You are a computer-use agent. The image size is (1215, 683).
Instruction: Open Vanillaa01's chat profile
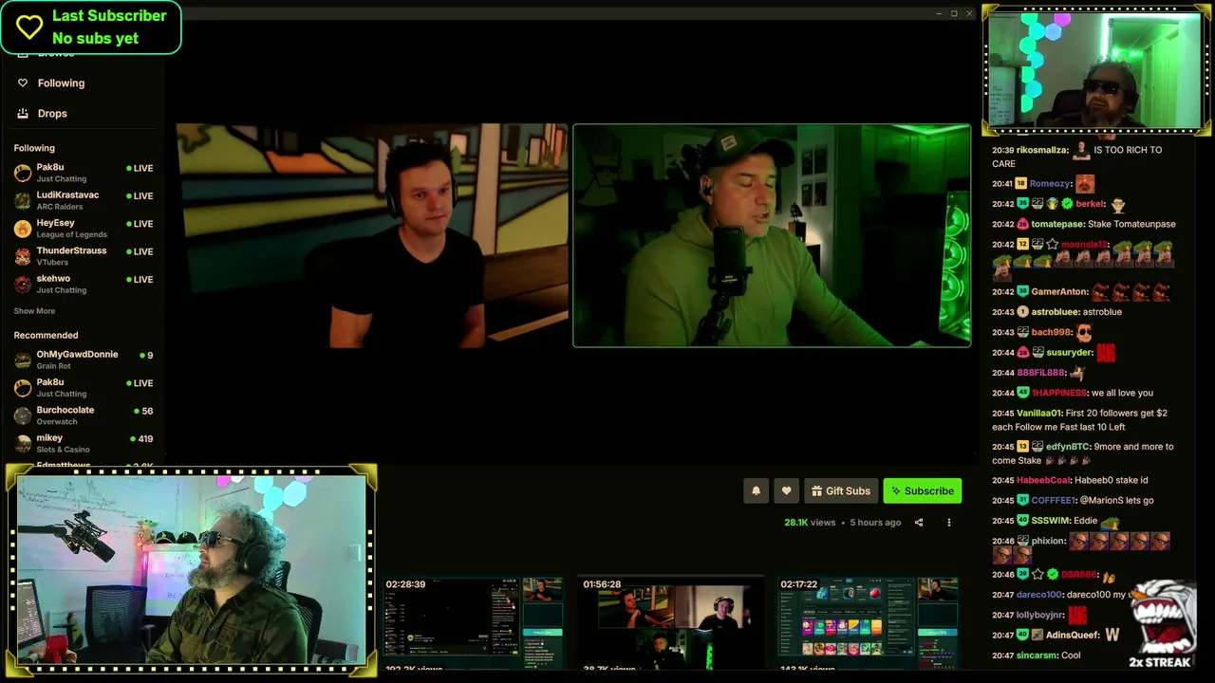(x=1038, y=414)
